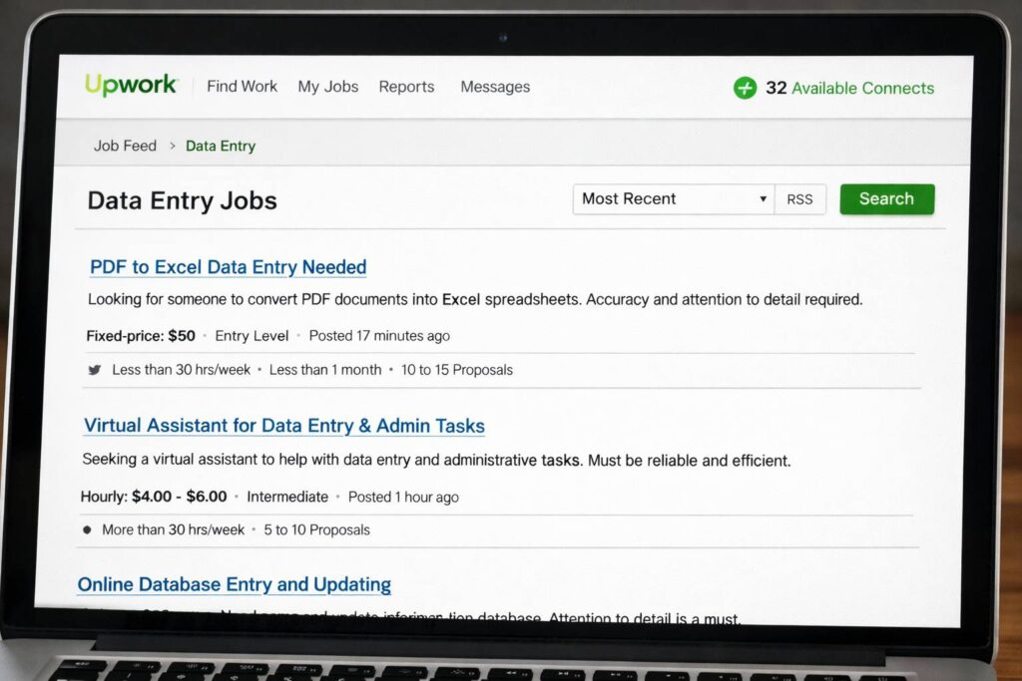Open PDF to Excel Data Entry Needed job
The height and width of the screenshot is (681, 1022).
click(x=228, y=267)
